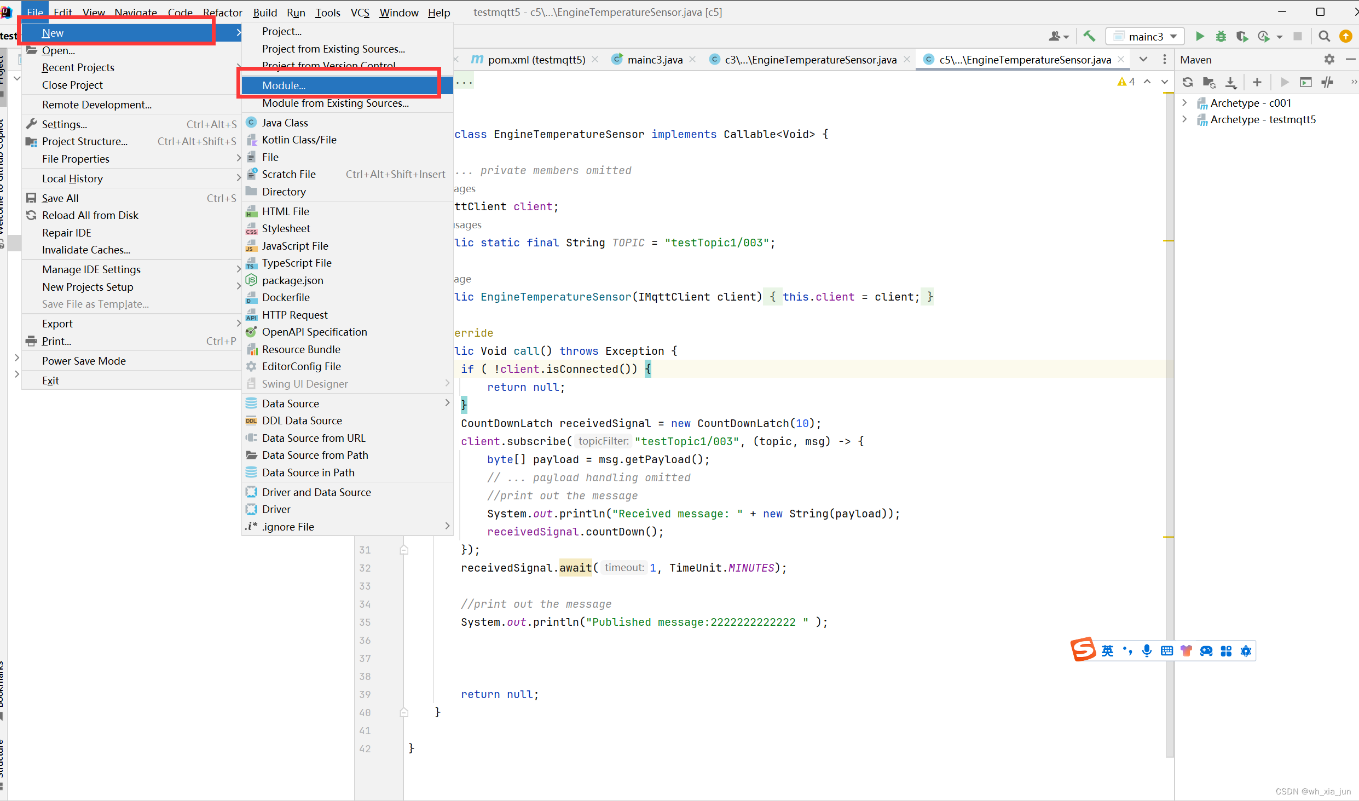
Task: Choose Java Class in New submenu
Action: click(348, 123)
